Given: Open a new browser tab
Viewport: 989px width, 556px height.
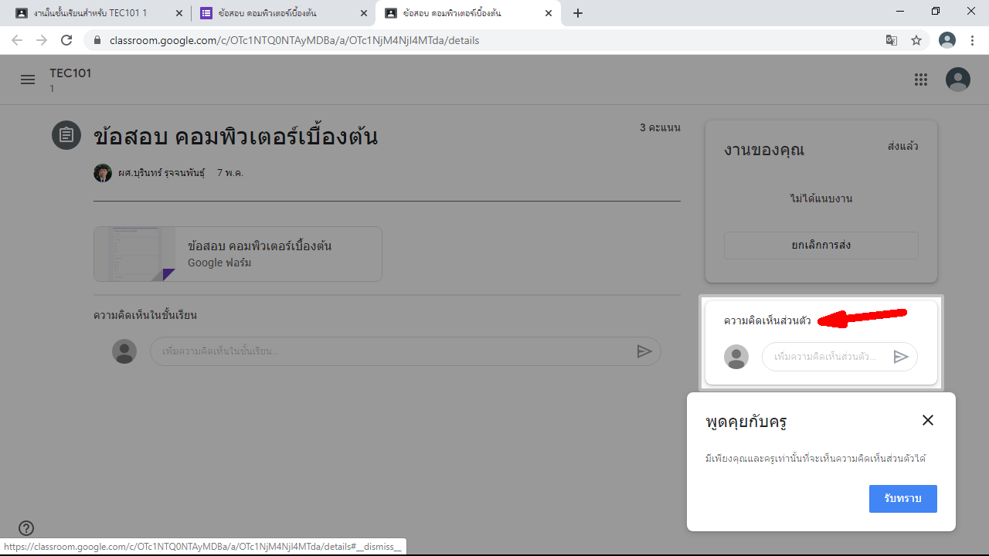Looking at the screenshot, I should tap(578, 13).
